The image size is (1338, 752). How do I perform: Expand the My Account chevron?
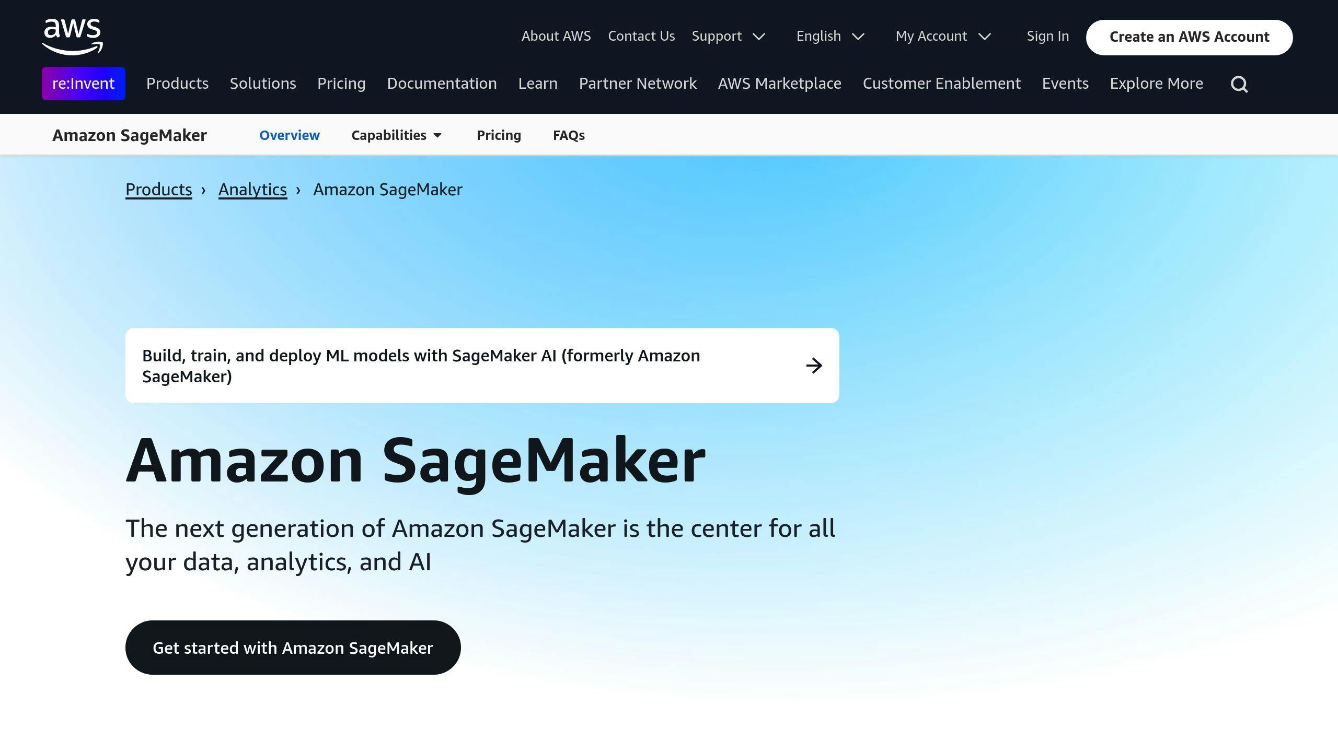coord(985,37)
